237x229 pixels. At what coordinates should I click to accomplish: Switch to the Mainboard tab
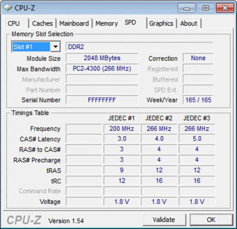pos(74,23)
